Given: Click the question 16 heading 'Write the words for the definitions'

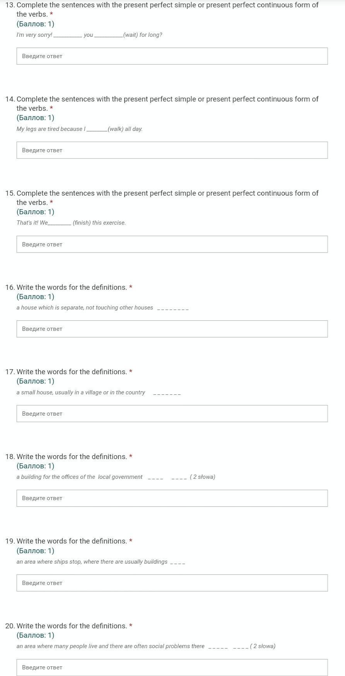Looking at the screenshot, I should click(x=72, y=287).
